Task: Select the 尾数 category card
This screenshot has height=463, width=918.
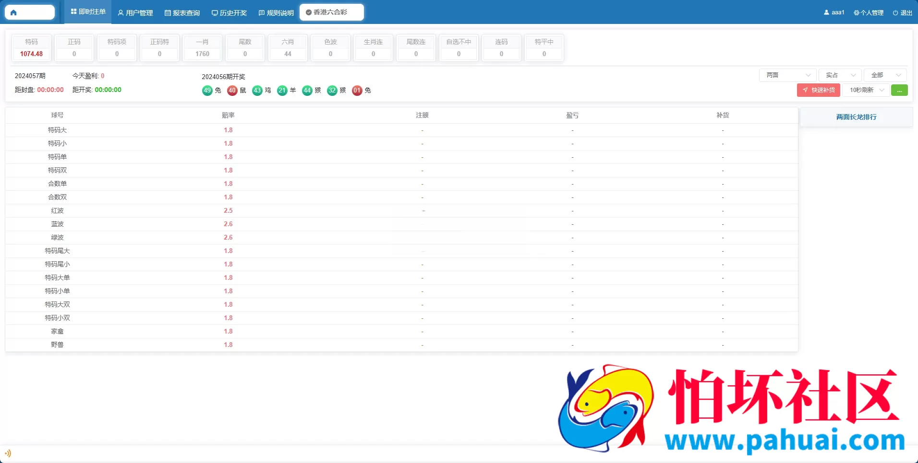Action: [245, 48]
